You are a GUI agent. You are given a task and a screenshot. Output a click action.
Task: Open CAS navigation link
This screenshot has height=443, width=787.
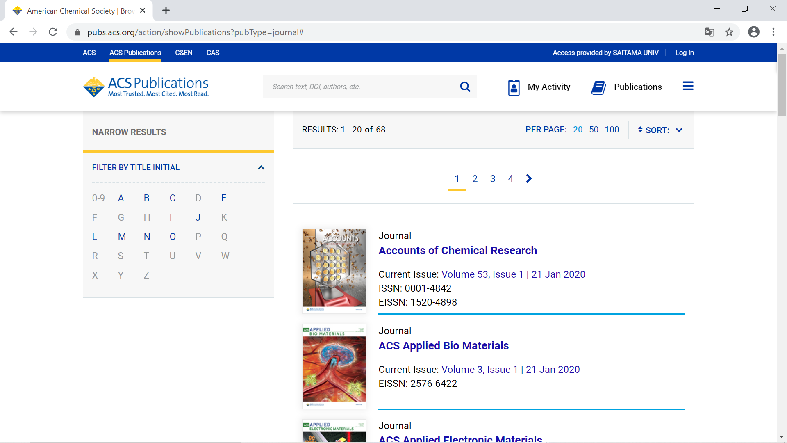213,53
